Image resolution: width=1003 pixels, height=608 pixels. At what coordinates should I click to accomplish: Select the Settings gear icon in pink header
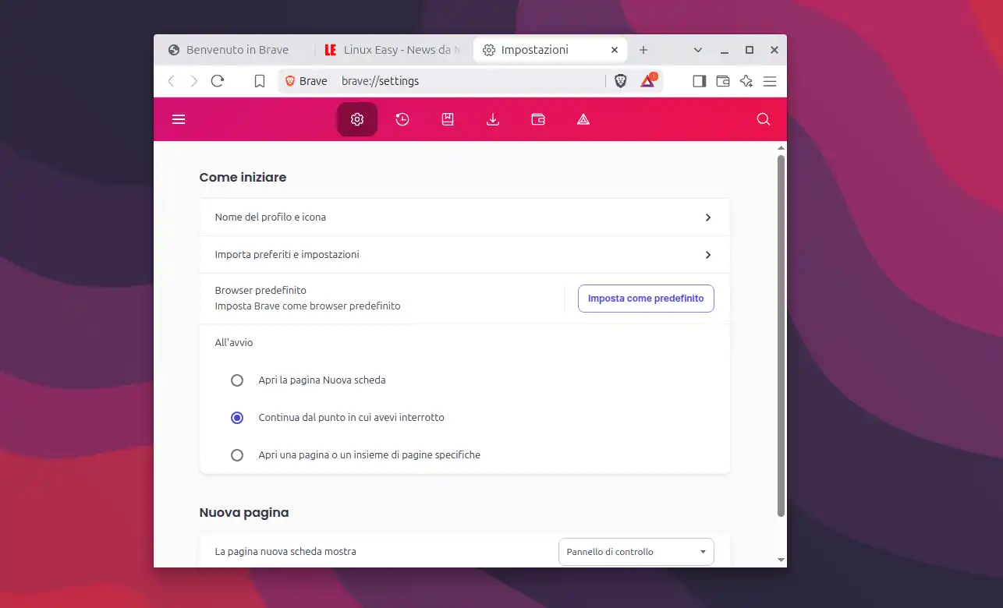pyautogui.click(x=357, y=119)
